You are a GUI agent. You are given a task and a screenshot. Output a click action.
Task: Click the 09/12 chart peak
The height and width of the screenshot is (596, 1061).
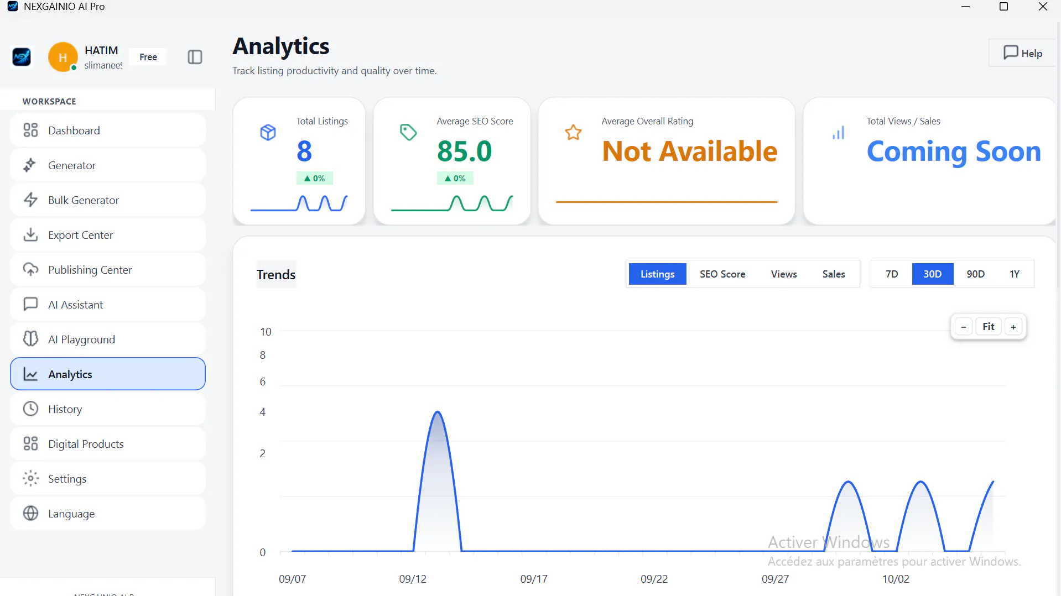438,412
